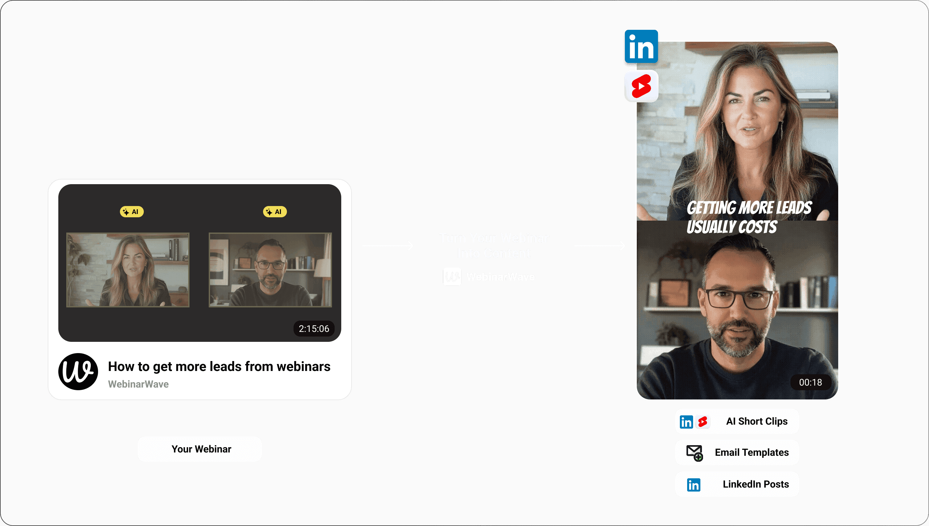Click the 00:18 clip duration badge
The width and height of the screenshot is (929, 526).
(x=810, y=382)
